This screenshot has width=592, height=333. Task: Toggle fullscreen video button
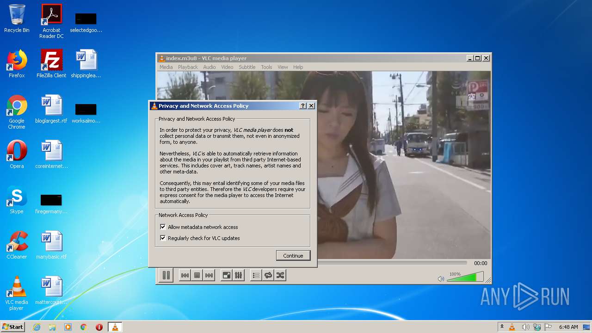coord(226,275)
